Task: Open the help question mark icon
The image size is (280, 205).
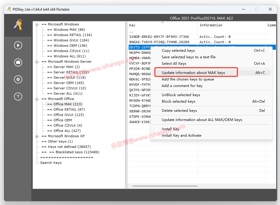Action: point(18,96)
